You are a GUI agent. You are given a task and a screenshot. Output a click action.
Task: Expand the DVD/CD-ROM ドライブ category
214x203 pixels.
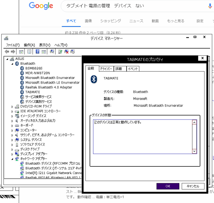(x=12, y=106)
